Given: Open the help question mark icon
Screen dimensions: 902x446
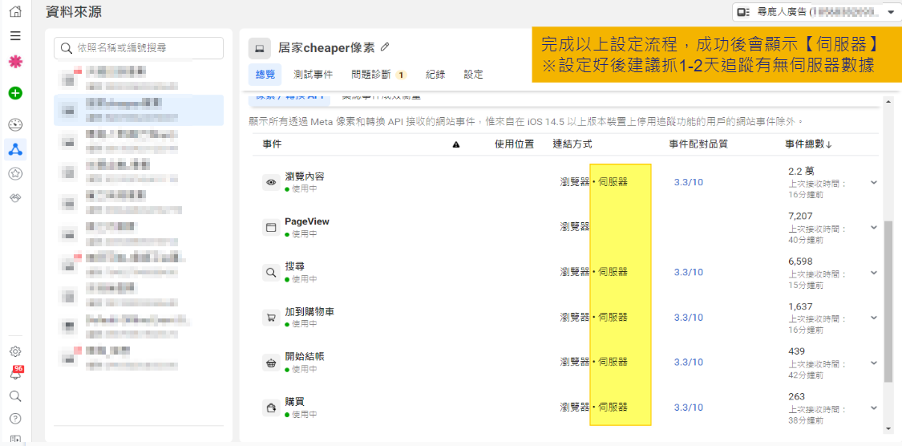Looking at the screenshot, I should (15, 418).
